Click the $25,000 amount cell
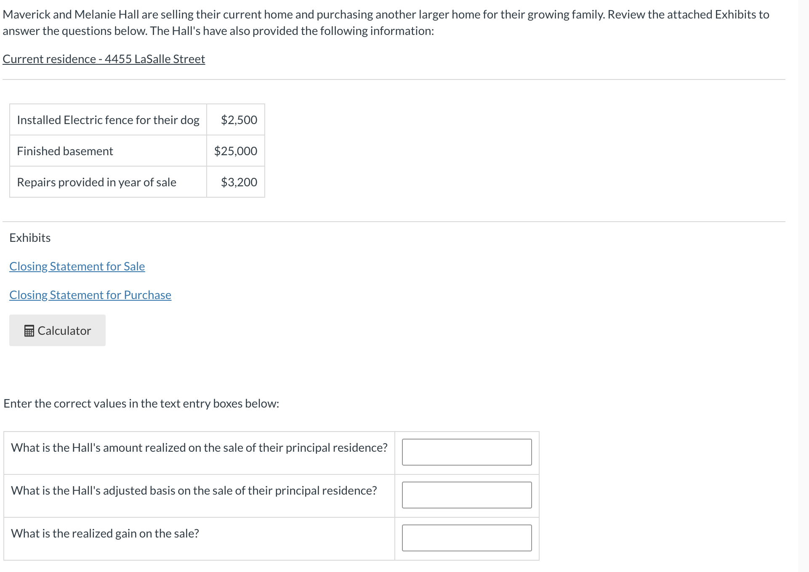 (236, 151)
